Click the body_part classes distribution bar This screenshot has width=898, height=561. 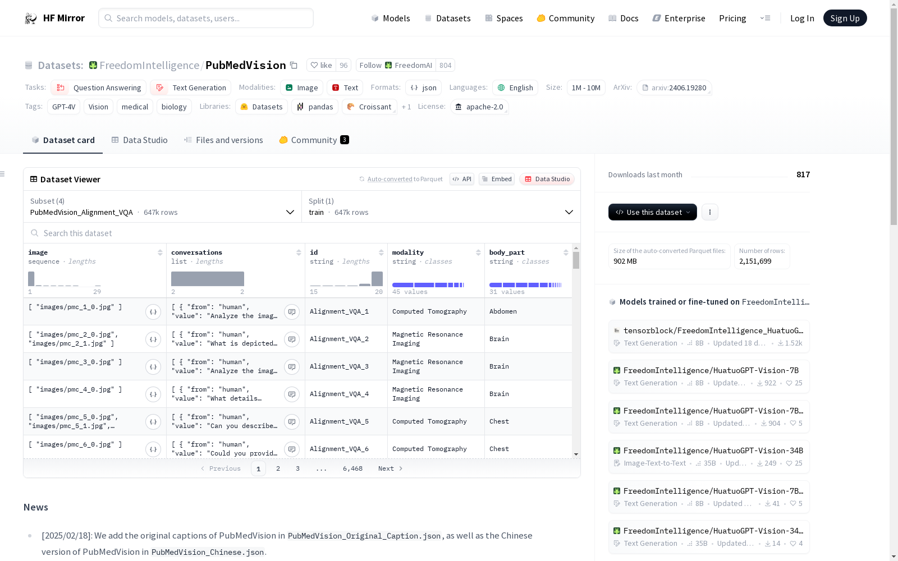click(x=525, y=285)
